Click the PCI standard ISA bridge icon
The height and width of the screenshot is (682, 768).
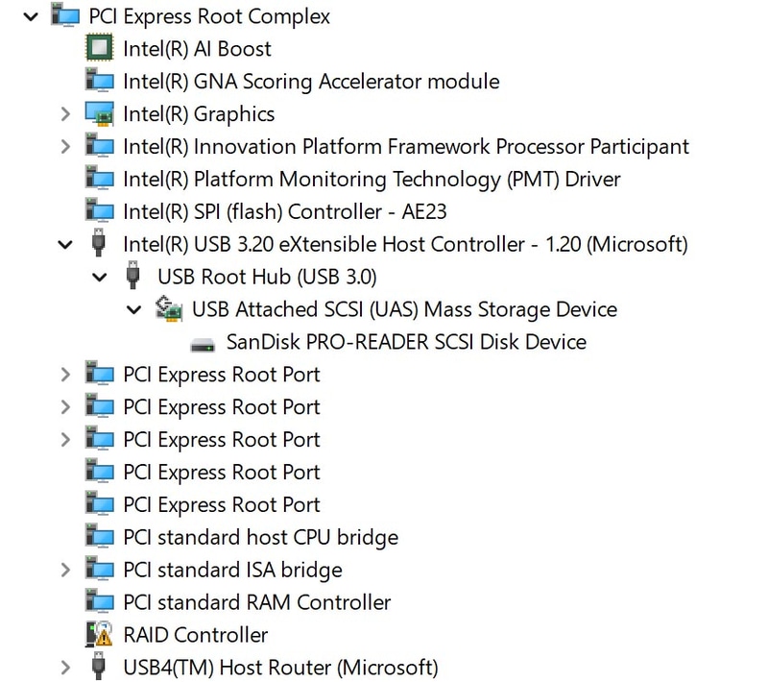coord(100,570)
